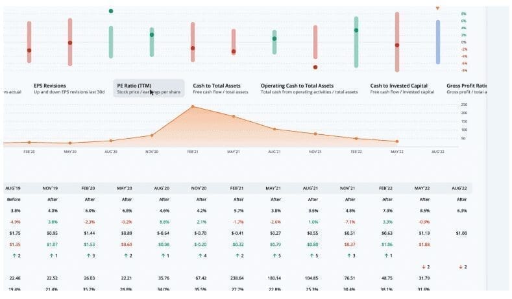Click the peak data point on the orange chart
The height and width of the screenshot is (299, 512).
click(x=193, y=106)
